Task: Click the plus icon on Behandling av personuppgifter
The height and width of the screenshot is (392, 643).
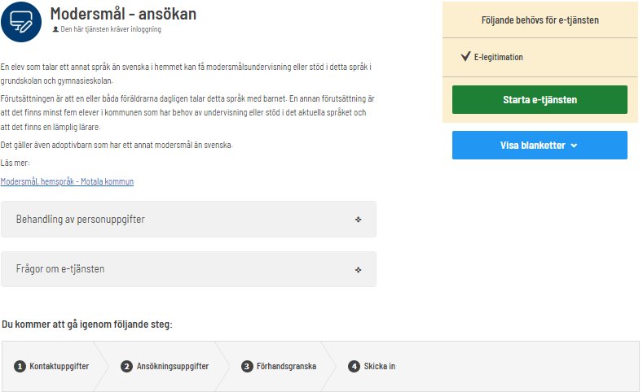Action: pyautogui.click(x=358, y=220)
